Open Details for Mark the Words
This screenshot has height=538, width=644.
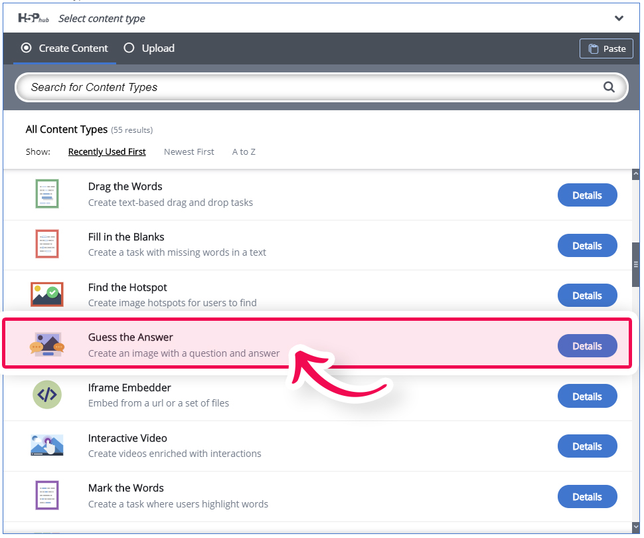tap(587, 497)
